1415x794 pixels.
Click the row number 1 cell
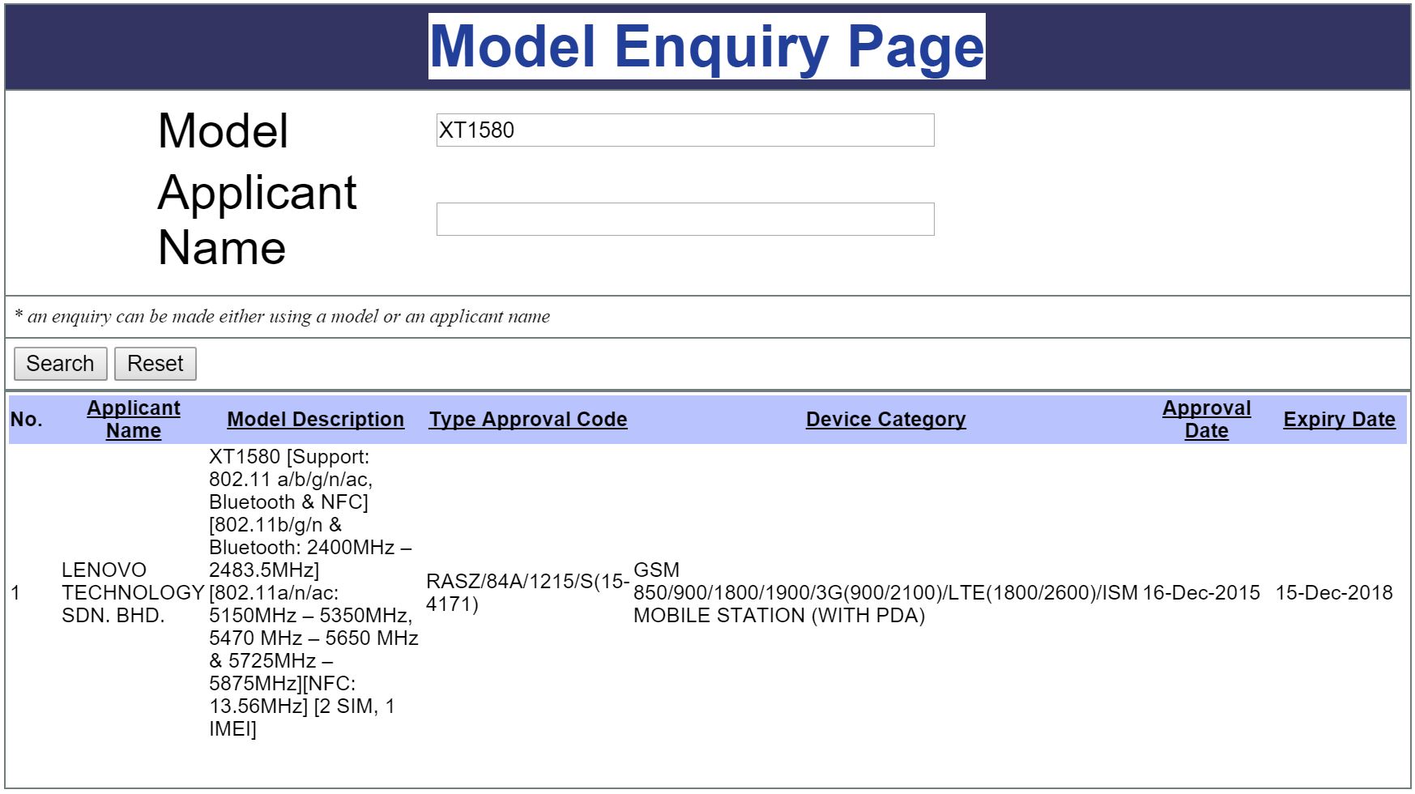tap(15, 593)
